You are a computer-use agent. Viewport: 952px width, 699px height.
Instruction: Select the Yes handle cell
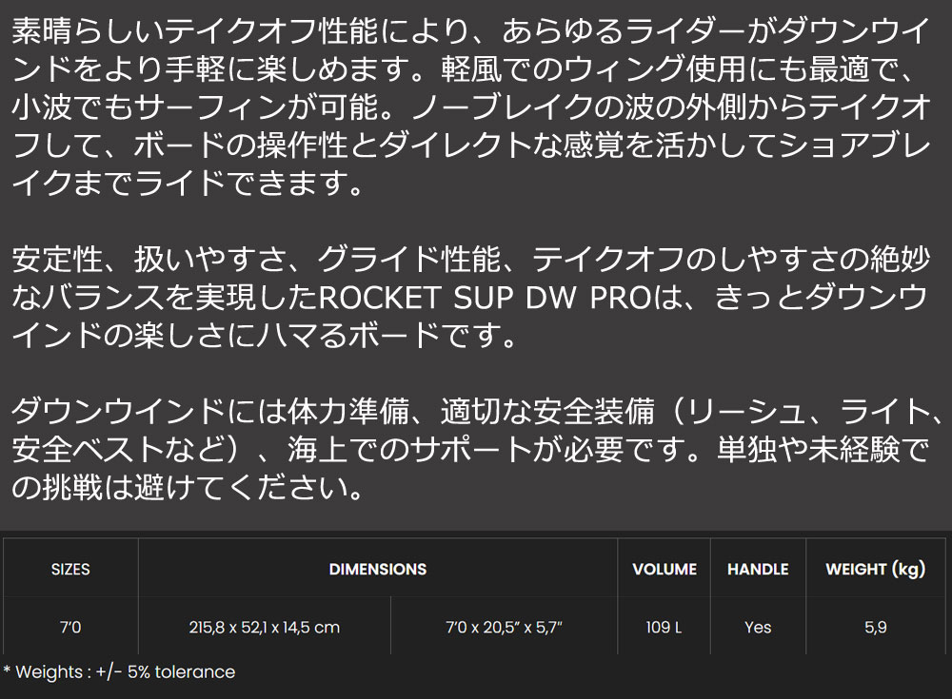coord(758,627)
